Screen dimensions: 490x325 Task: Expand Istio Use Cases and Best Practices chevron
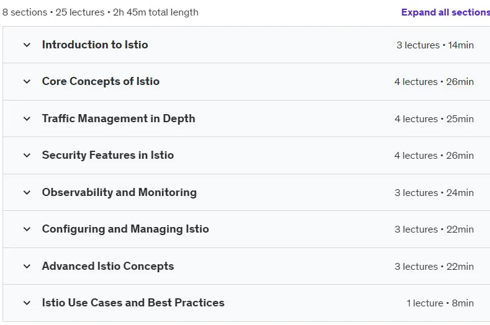27,303
